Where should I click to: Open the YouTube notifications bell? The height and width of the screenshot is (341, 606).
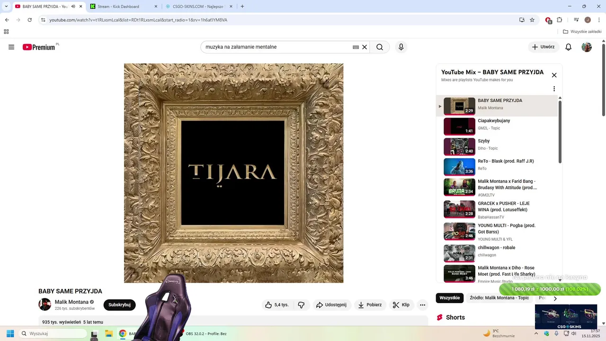tap(569, 47)
